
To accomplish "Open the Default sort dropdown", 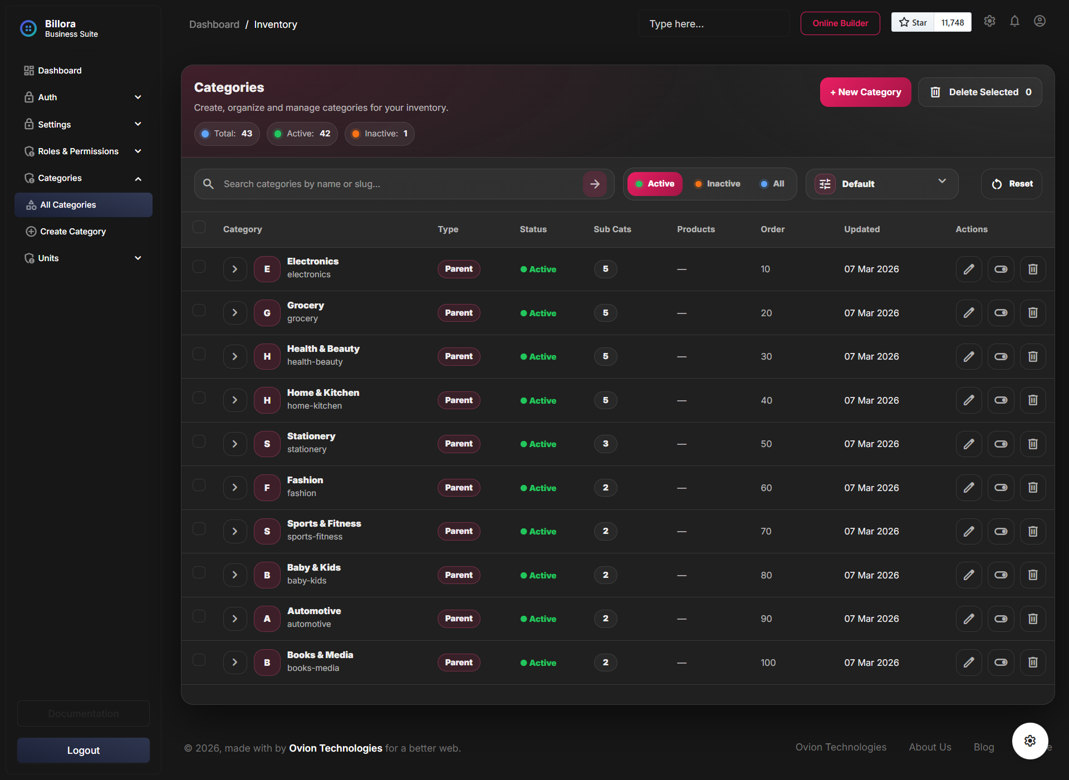I will click(x=881, y=184).
